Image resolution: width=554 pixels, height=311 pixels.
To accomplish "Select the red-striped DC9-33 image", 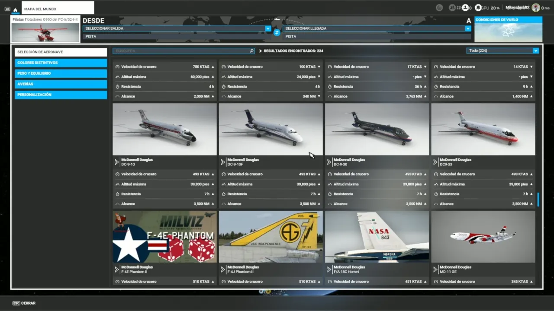I will point(483,129).
